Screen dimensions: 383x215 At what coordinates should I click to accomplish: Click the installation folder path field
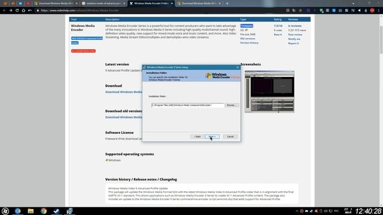tap(187, 105)
